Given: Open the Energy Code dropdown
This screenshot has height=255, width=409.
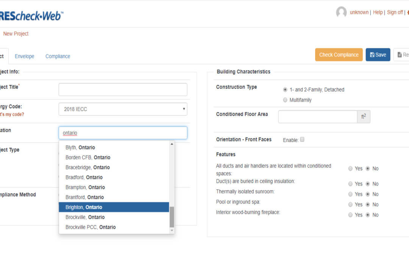Looking at the screenshot, I should pos(123,109).
